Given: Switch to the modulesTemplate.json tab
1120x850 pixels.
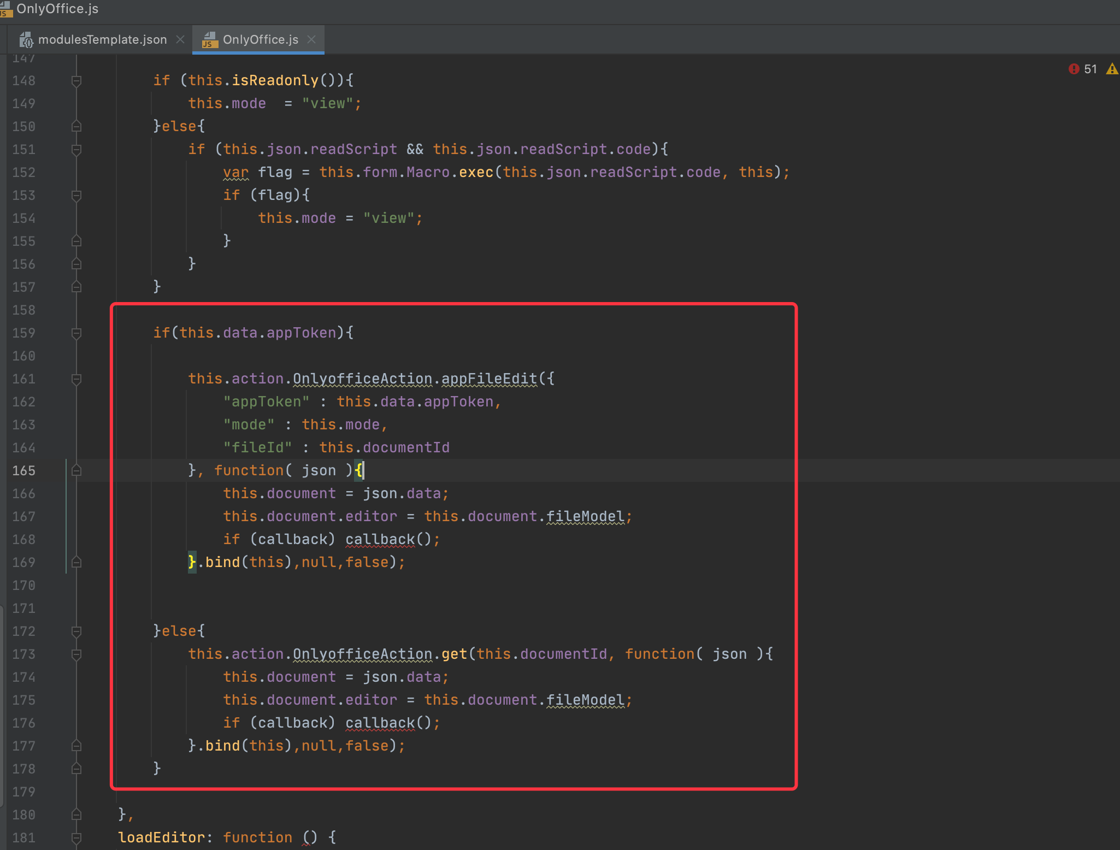Looking at the screenshot, I should point(102,39).
